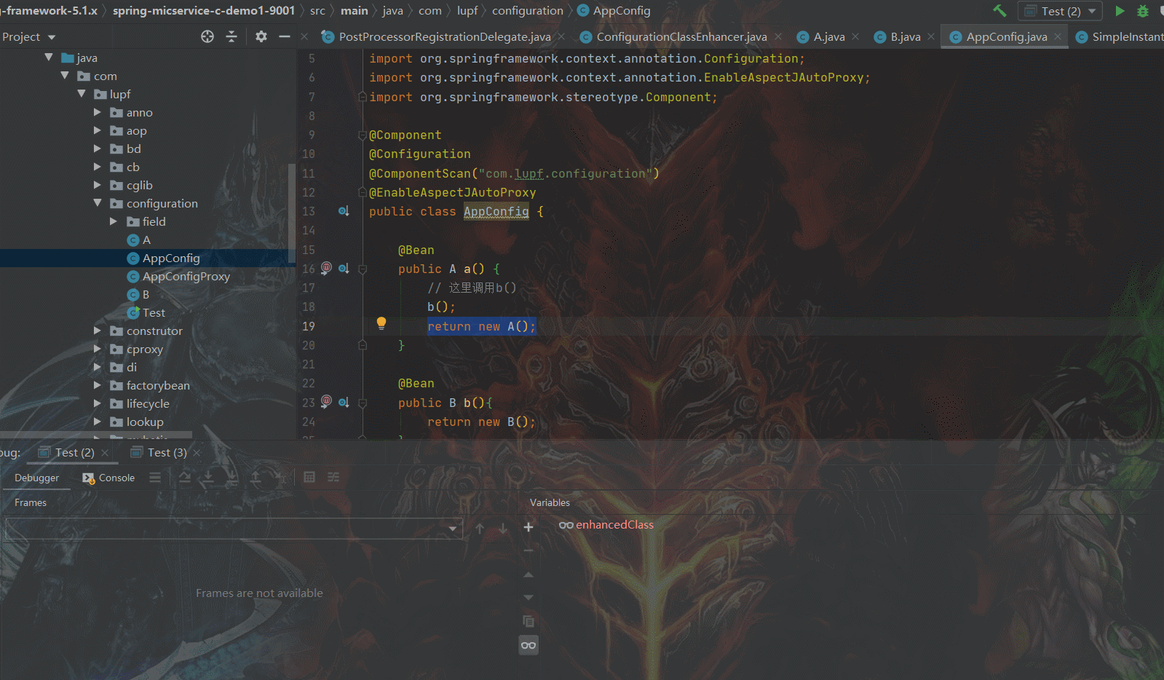Image resolution: width=1164 pixels, height=680 pixels.
Task: Toggle the method breakpoint on line 16
Action: [326, 268]
